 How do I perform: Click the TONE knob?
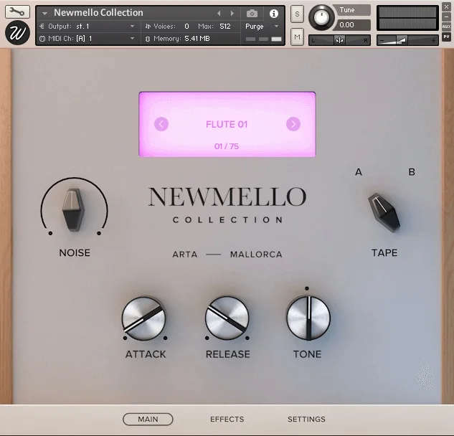(x=308, y=318)
